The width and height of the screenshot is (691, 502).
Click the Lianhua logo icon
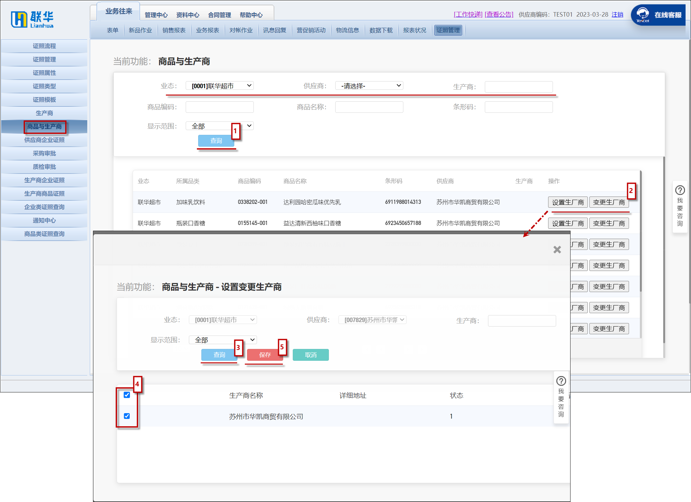click(19, 19)
